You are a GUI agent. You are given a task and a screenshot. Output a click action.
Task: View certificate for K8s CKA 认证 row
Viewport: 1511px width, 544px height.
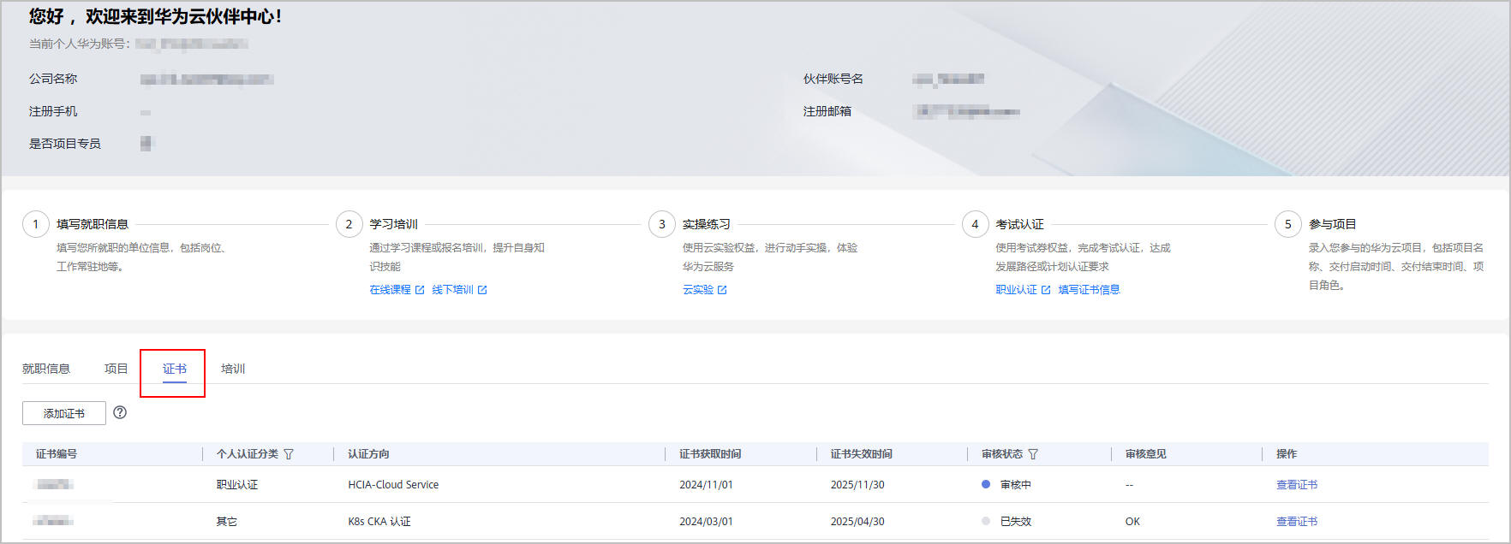(1296, 522)
